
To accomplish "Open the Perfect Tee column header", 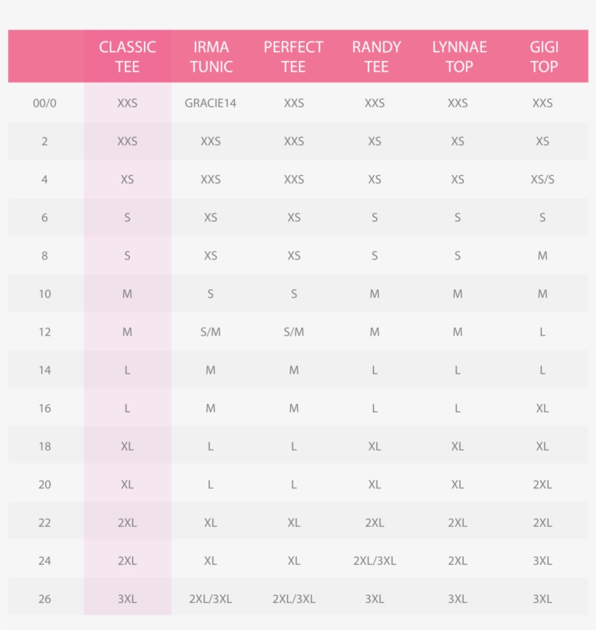I will point(294,57).
